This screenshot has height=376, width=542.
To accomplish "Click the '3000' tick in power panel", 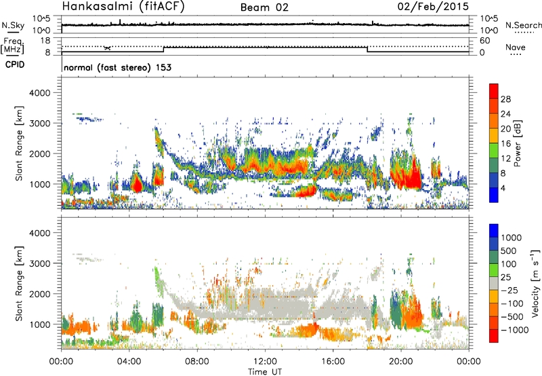I will (39, 124).
